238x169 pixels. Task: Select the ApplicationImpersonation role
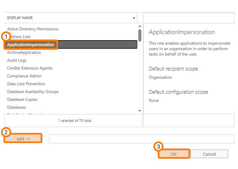(31, 45)
